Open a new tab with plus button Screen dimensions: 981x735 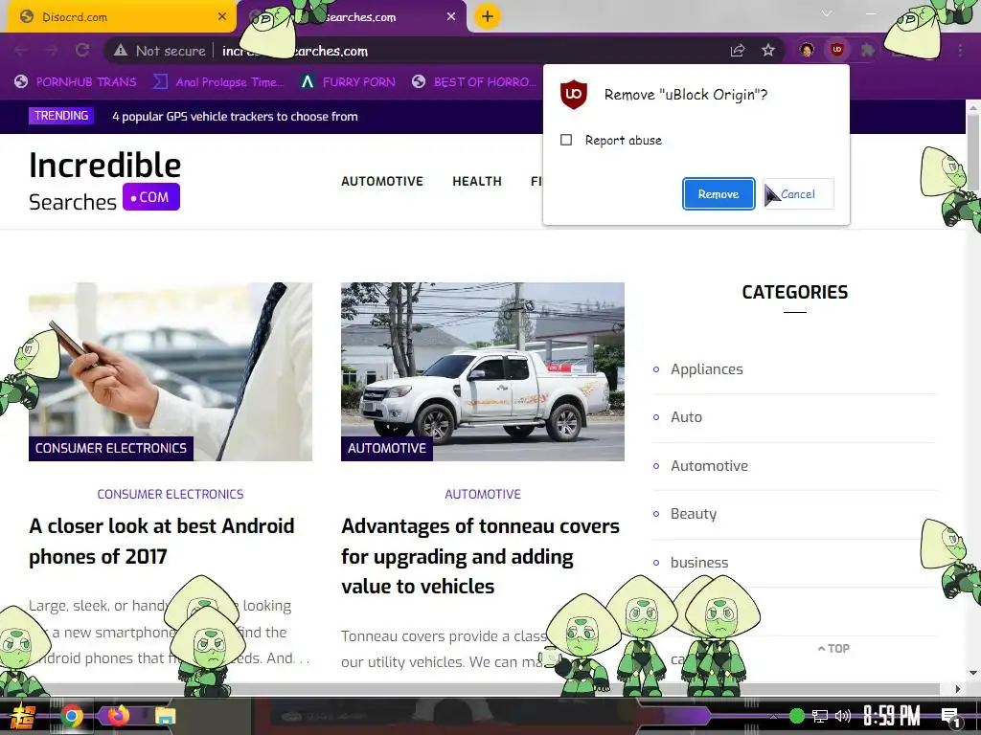coord(488,16)
